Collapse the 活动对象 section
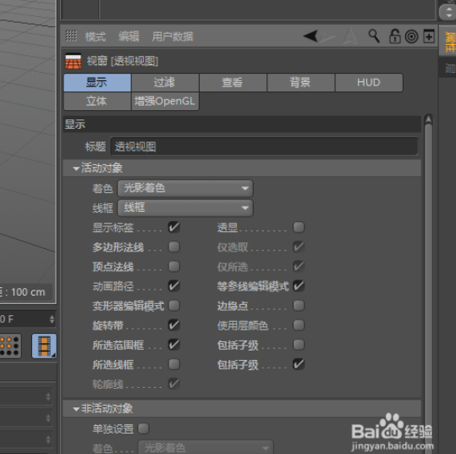Viewport: 456px width, 454px height. click(x=76, y=169)
